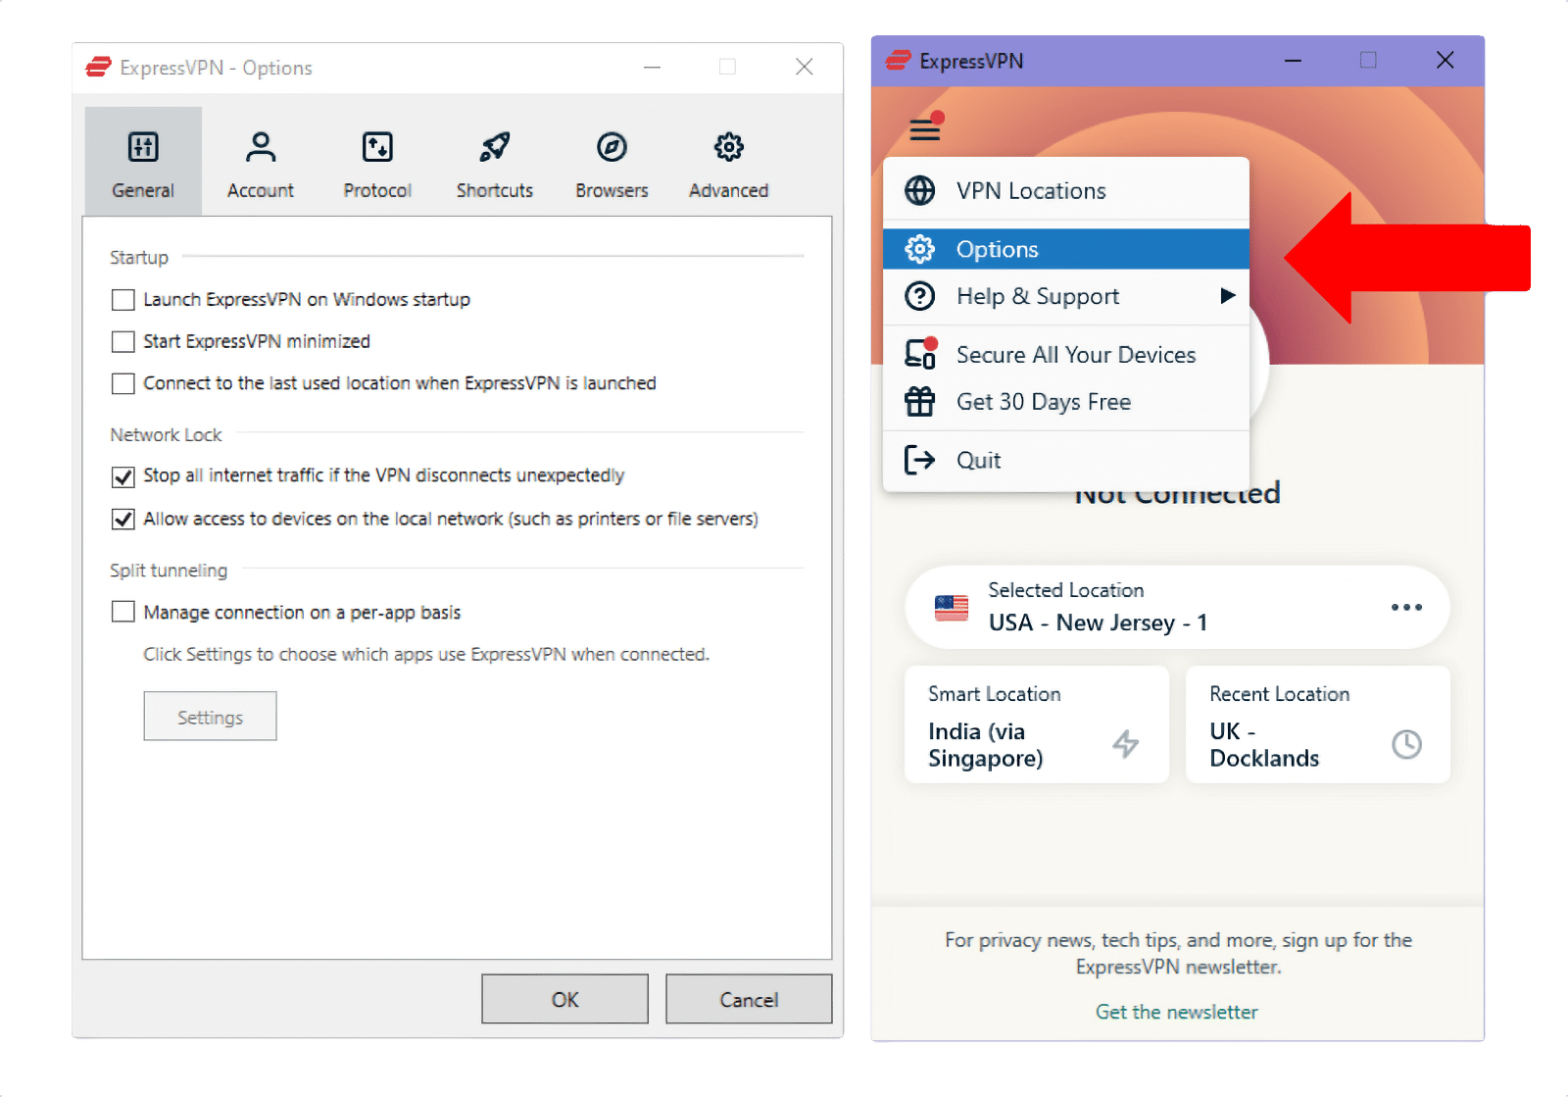Screen dimensions: 1568x1097
Task: Click the Advanced gear icon
Action: [728, 147]
